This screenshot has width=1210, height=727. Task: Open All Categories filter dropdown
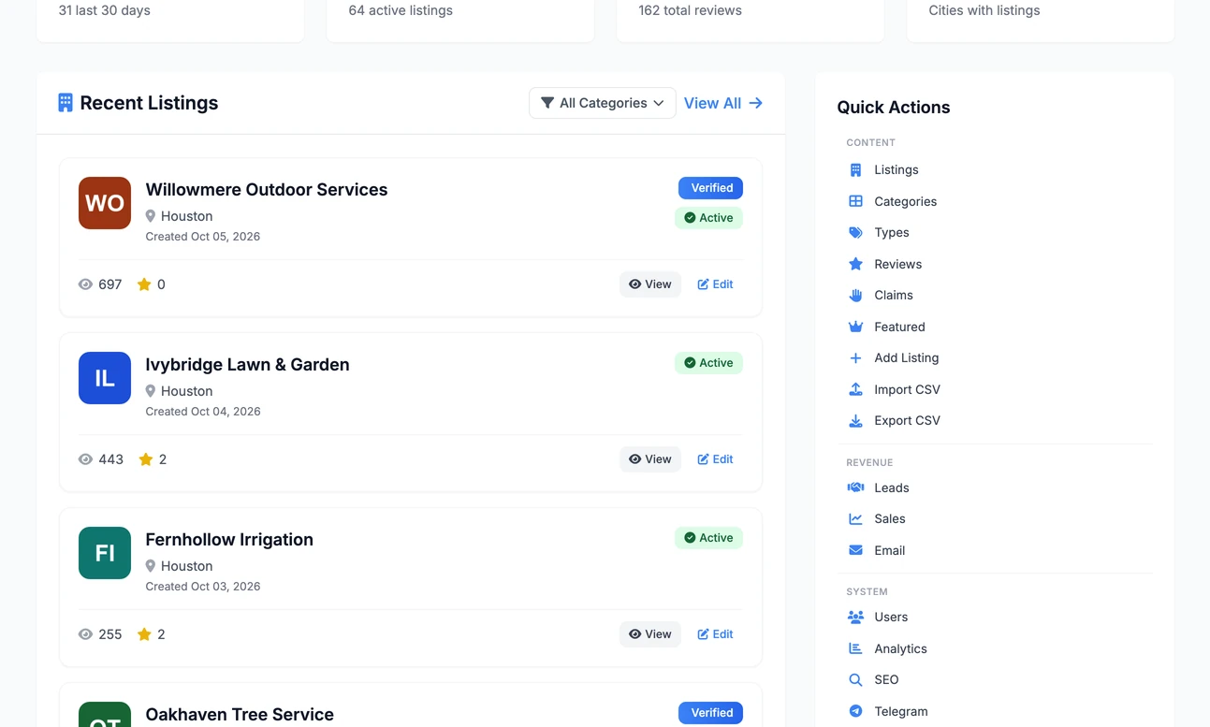click(x=603, y=103)
